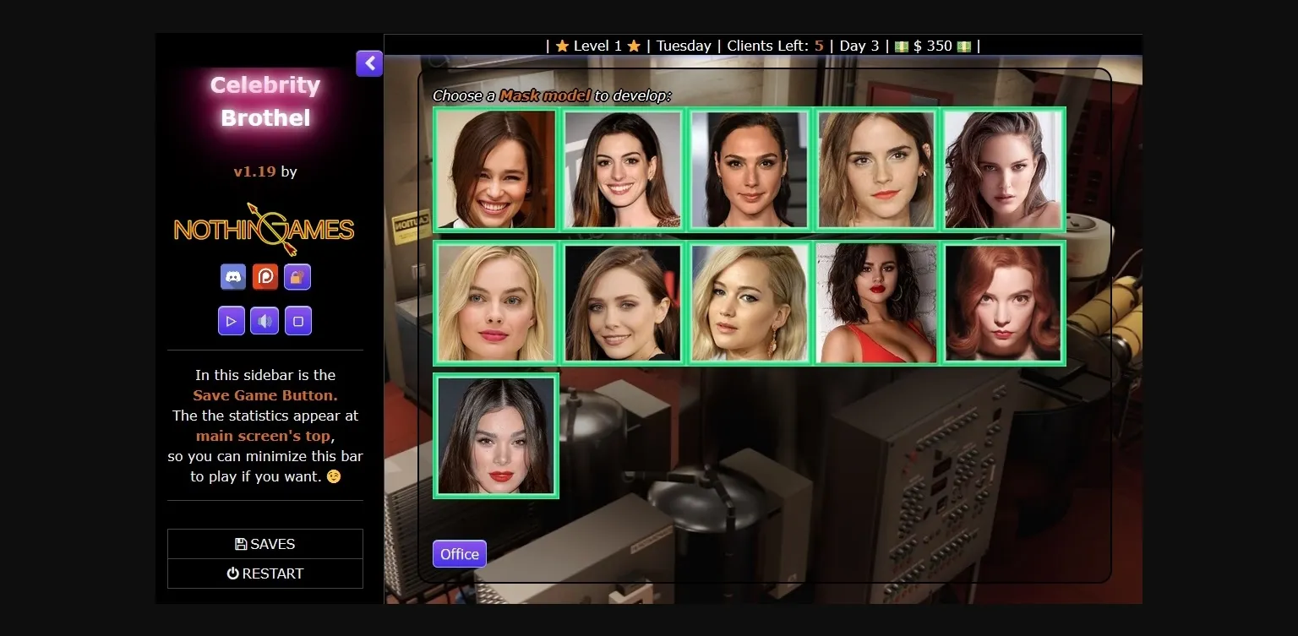Open the NOTHINGAMES logo link
Viewport: 1298px width, 636px height.
click(265, 229)
